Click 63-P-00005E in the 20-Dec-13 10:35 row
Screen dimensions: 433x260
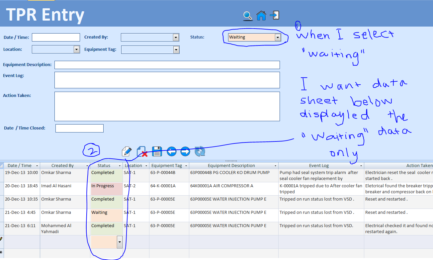pyautogui.click(x=169, y=202)
